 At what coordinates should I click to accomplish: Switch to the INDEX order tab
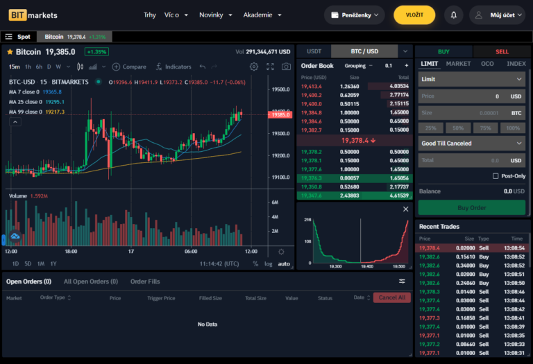(x=516, y=64)
